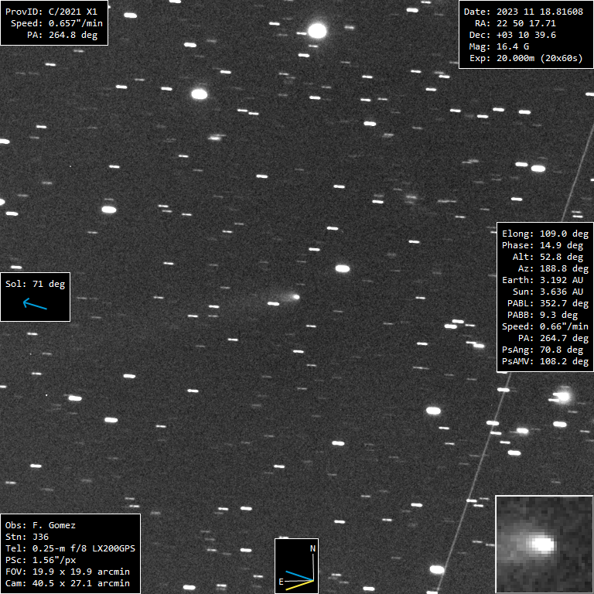Image resolution: width=594 pixels, height=594 pixels.
Task: Click the 'Date: 2023 11 18.81608' text
Action: (x=524, y=12)
